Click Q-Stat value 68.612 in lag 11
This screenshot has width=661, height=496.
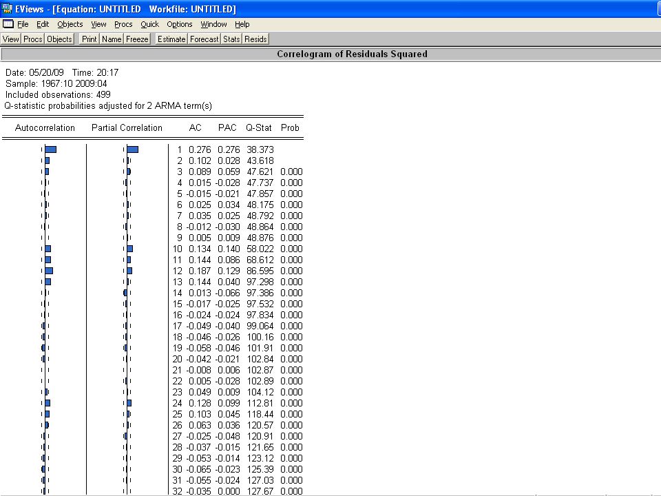point(260,260)
